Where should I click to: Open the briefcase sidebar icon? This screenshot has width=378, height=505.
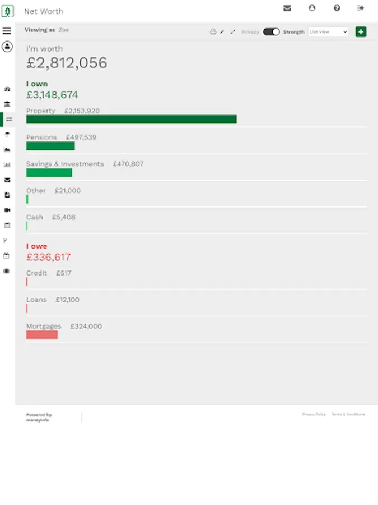click(6, 271)
